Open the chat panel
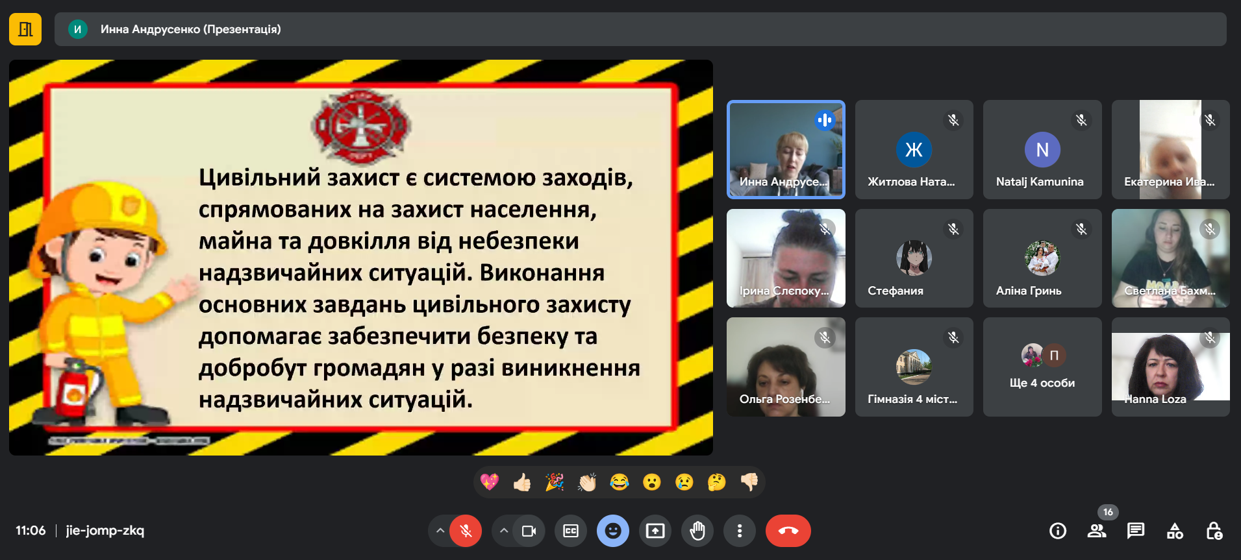This screenshot has height=560, width=1241. pyautogui.click(x=1136, y=531)
